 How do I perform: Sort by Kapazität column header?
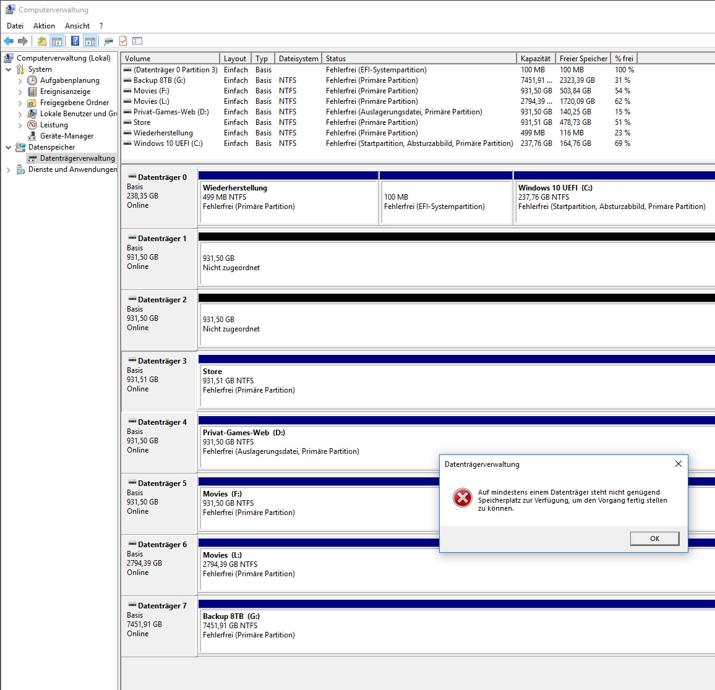tap(536, 58)
